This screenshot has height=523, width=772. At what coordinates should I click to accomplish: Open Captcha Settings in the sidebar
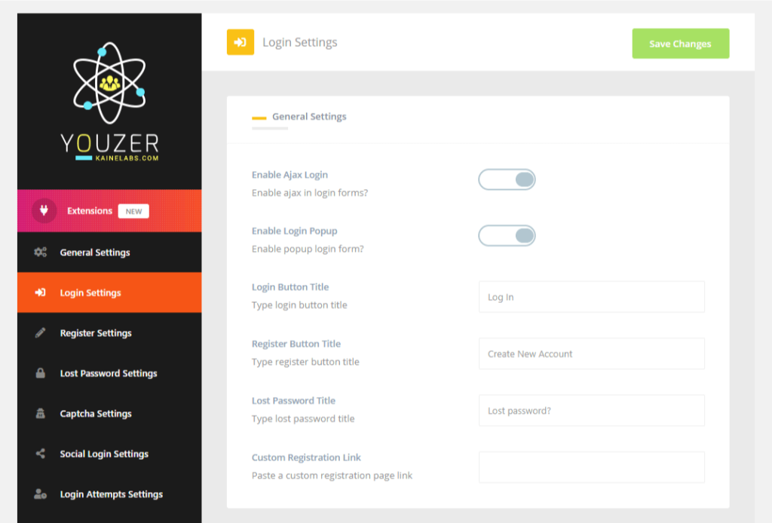click(109, 414)
